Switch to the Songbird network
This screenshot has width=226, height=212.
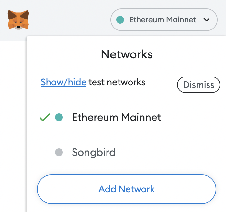(94, 152)
